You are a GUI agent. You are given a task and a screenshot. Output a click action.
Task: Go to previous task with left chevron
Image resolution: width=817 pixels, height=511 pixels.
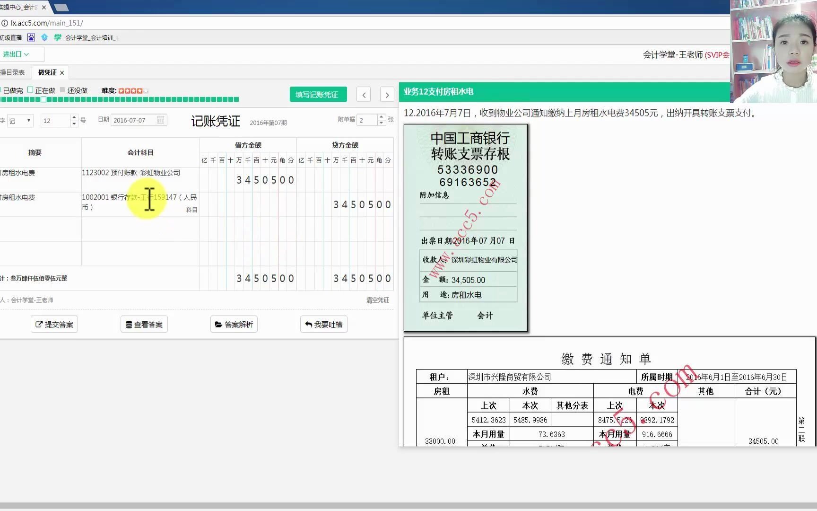click(x=364, y=95)
